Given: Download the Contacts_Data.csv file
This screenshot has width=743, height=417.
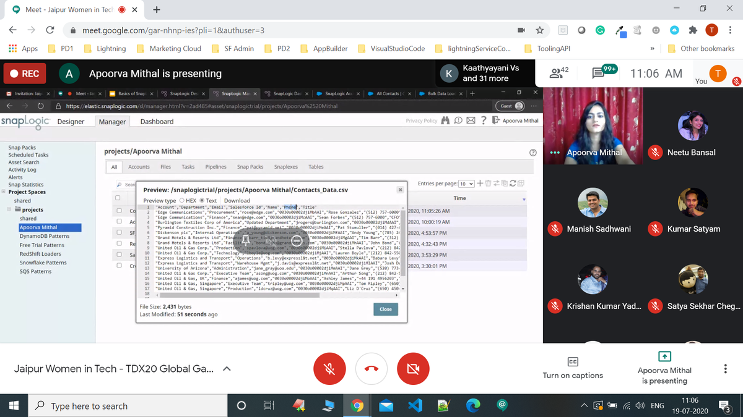Looking at the screenshot, I should (x=237, y=201).
